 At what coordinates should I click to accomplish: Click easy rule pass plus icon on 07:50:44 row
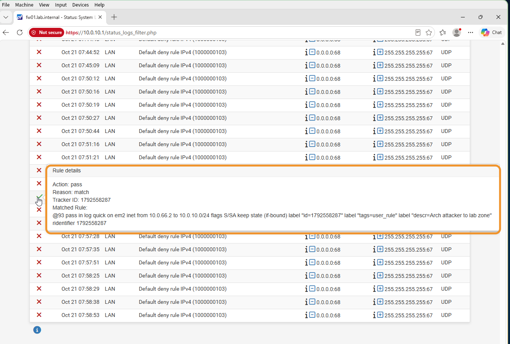tap(380, 131)
